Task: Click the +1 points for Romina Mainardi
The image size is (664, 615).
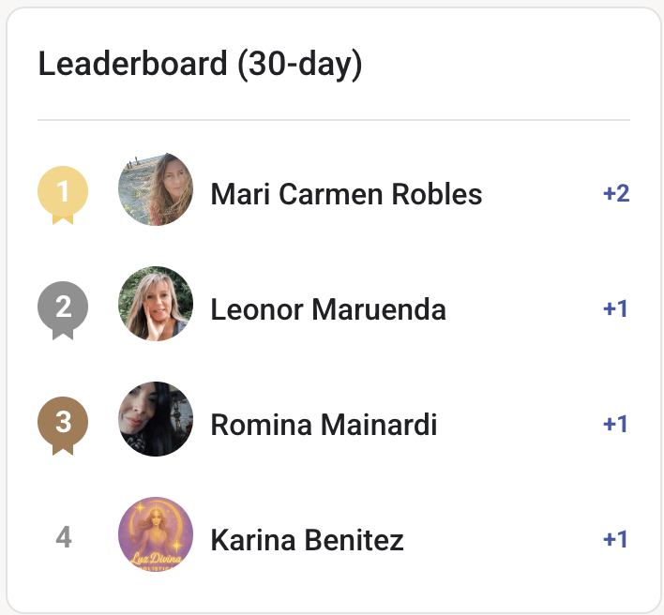Action: (x=615, y=424)
